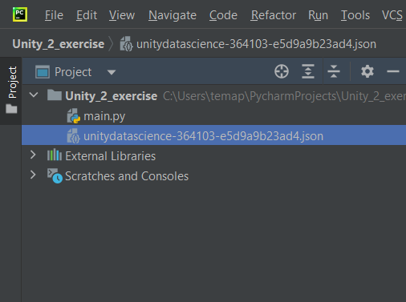Open the Navigate menu
Viewport: 406px width, 302px height.
(x=173, y=15)
